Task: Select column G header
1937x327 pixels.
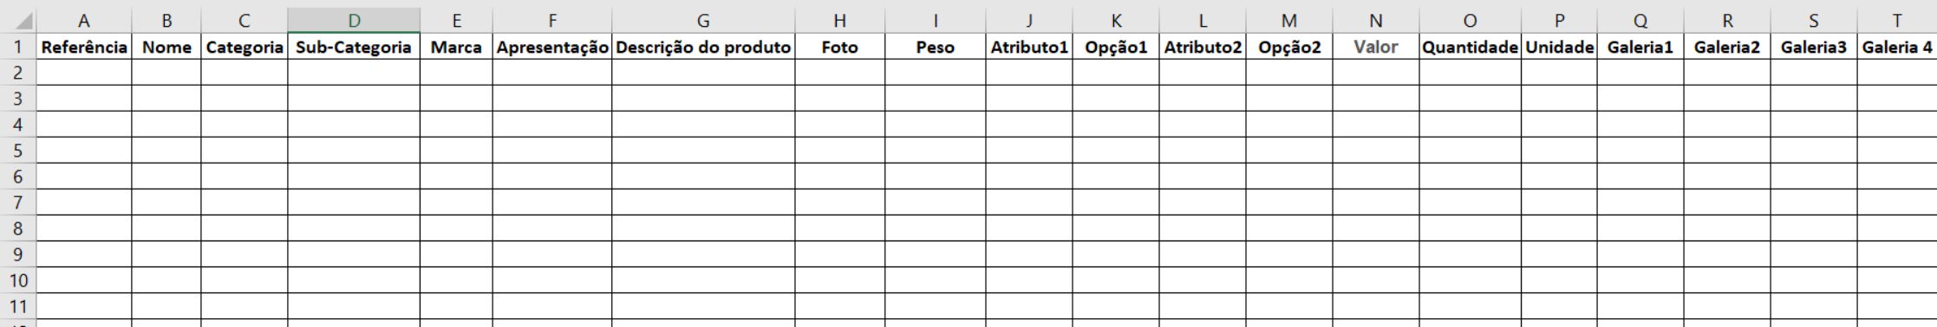Action: tap(703, 21)
